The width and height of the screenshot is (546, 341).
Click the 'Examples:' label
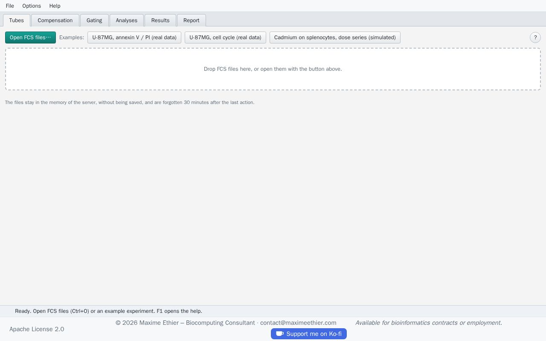[72, 38]
